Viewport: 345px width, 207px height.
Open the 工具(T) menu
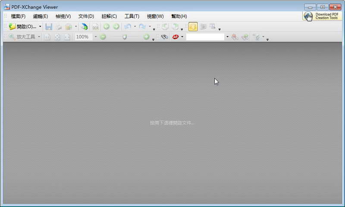point(132,16)
